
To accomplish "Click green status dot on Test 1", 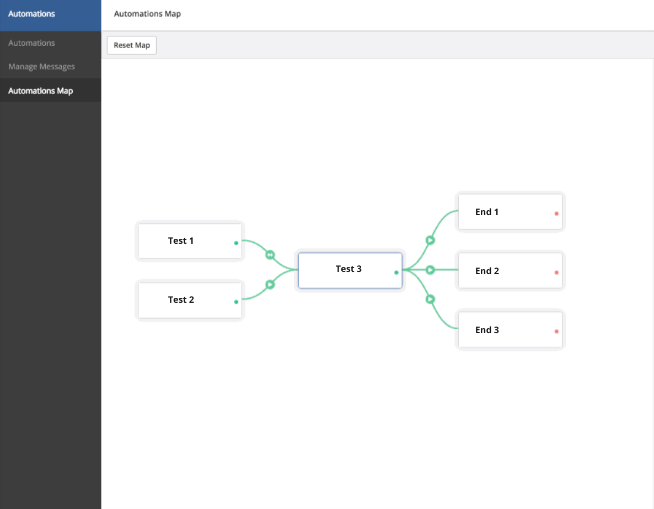I will [236, 243].
